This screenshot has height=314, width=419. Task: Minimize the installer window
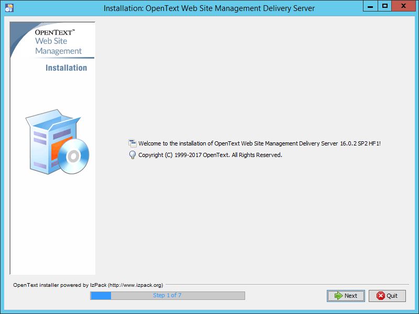(370, 6)
